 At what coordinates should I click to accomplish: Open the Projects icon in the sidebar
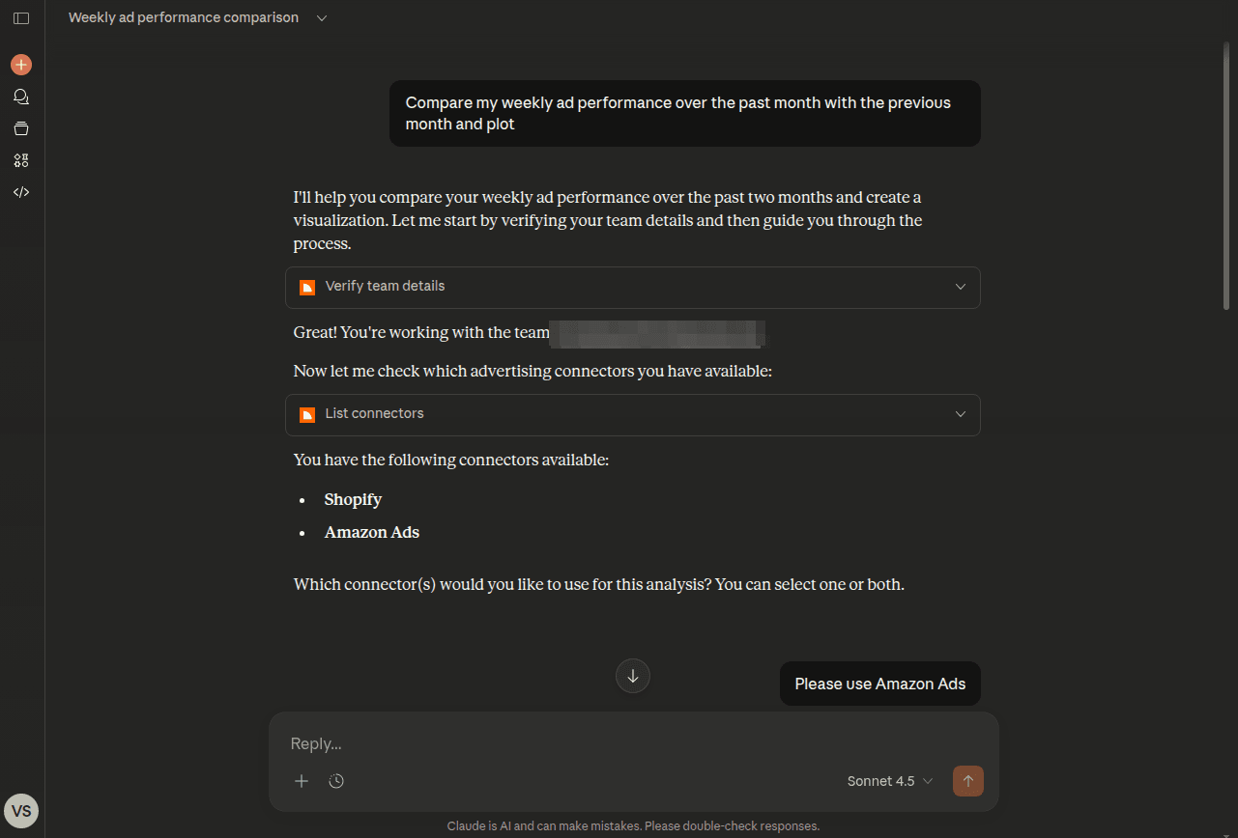(x=21, y=128)
